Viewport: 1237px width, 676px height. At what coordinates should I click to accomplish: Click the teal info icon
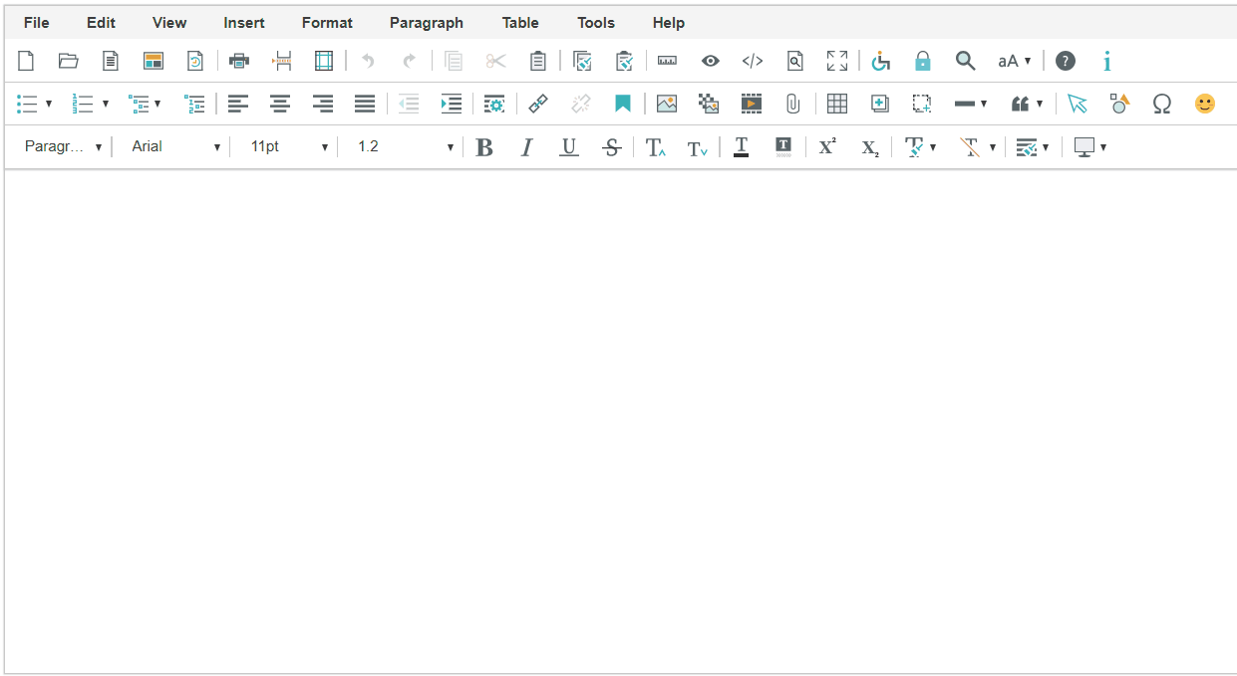1107,61
